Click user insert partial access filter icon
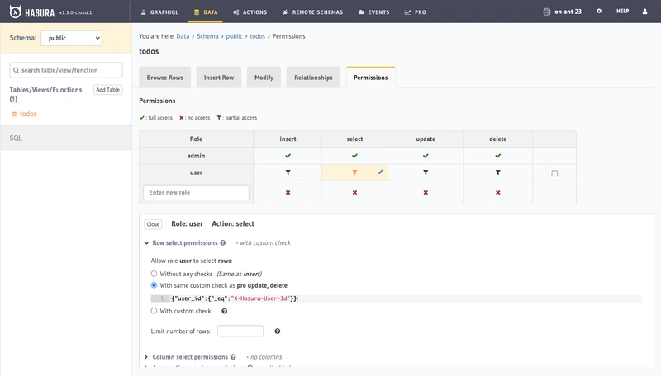Viewport: 661px width, 376px height. tap(288, 172)
